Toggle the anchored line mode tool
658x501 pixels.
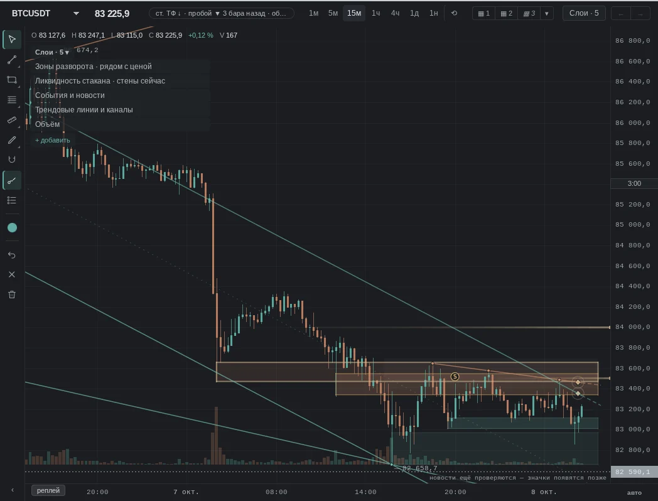coord(12,180)
